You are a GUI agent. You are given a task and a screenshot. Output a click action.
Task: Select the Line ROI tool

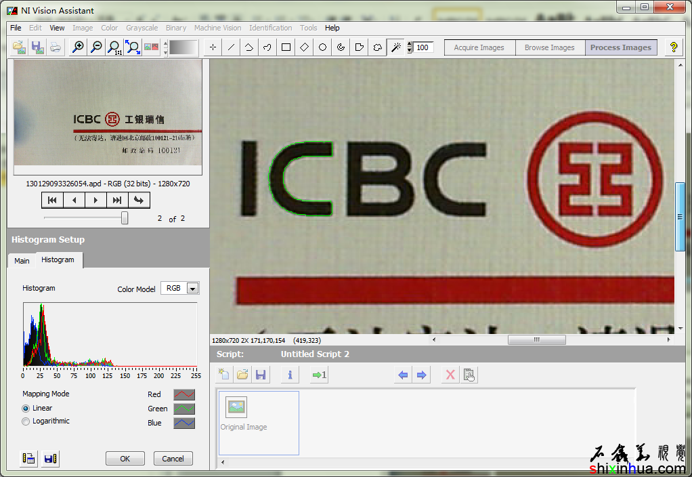(232, 47)
